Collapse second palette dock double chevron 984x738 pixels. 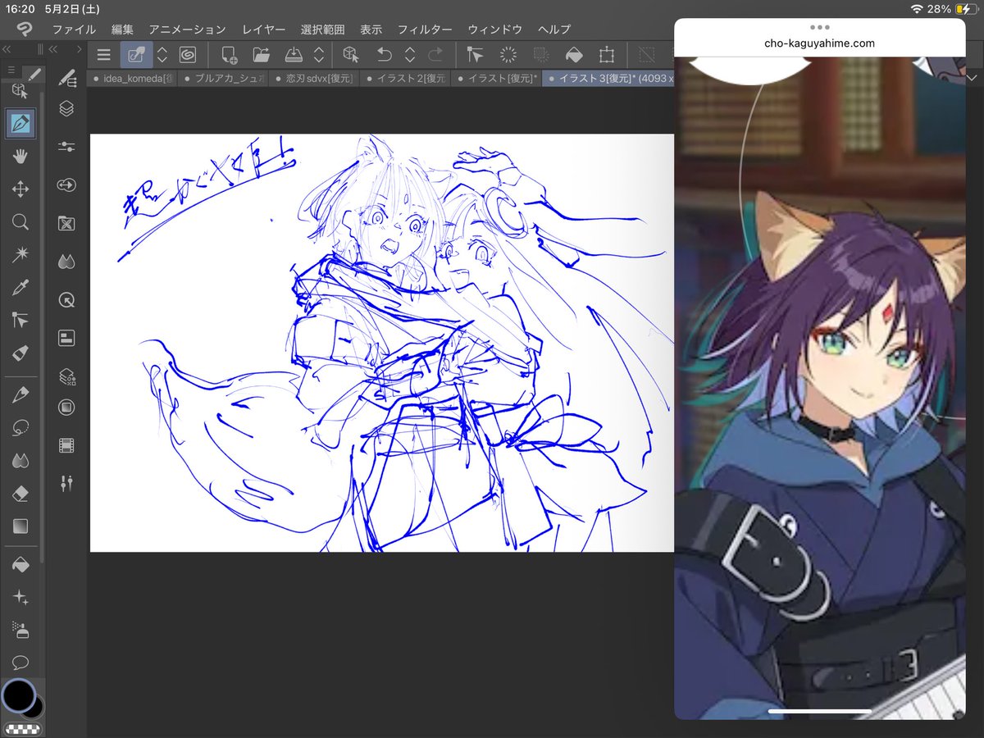pyautogui.click(x=53, y=49)
